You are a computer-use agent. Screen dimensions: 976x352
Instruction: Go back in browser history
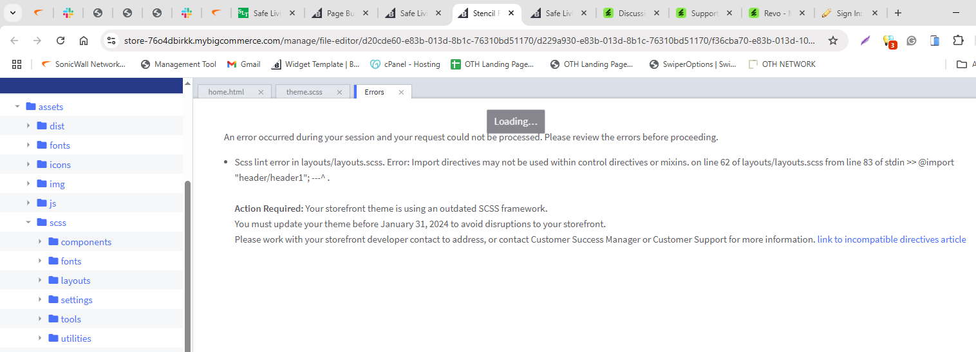coord(14,41)
